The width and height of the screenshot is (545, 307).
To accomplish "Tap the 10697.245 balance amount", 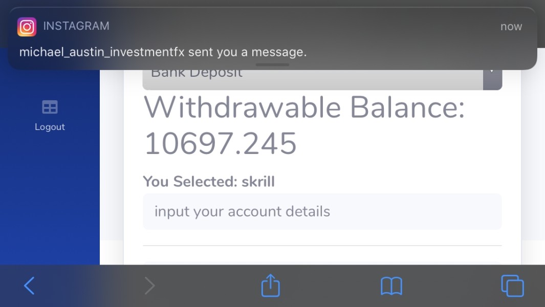I will [x=221, y=143].
